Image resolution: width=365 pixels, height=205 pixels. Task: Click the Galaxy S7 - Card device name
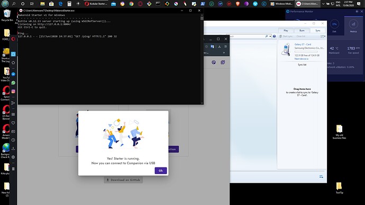point(303,44)
